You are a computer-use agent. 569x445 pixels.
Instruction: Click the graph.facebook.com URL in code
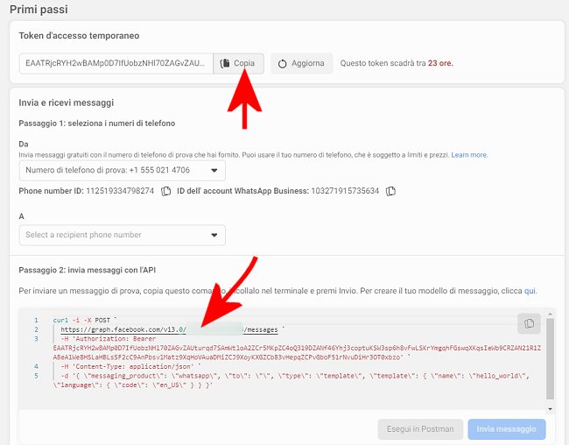(169, 330)
